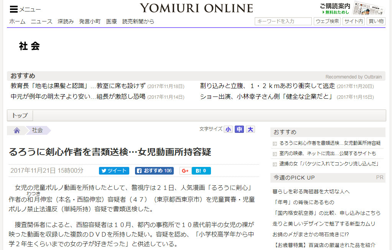This screenshot has width=392, height=250.
Task: Open 深読み navigation item
Action: (66, 22)
